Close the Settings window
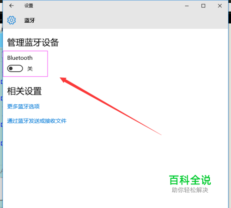Viewport: 231px width, 208px height. tap(220, 6)
